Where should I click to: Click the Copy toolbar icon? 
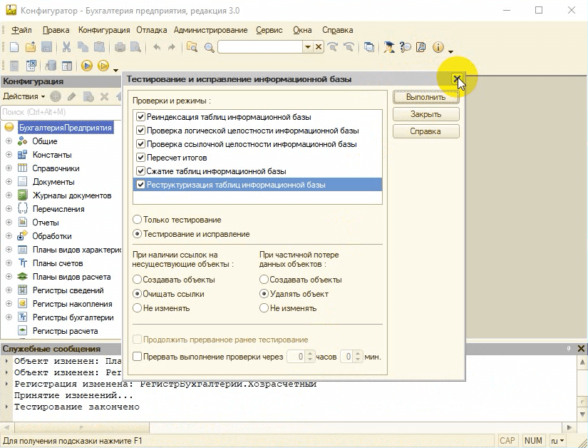click(x=83, y=47)
